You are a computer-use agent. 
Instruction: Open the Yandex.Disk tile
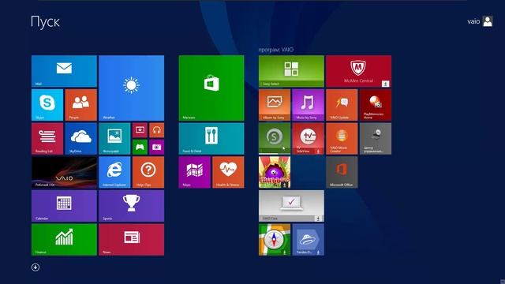[309, 240]
